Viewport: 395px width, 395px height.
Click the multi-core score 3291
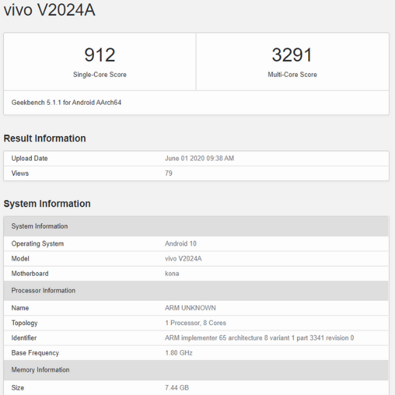pos(292,55)
